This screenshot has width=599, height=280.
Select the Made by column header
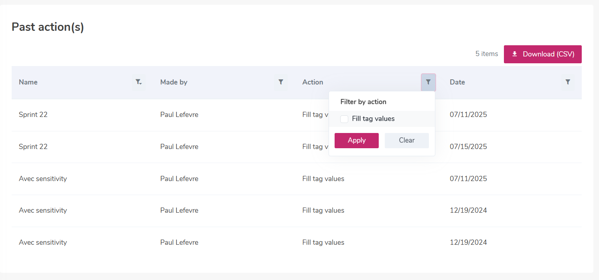click(174, 82)
